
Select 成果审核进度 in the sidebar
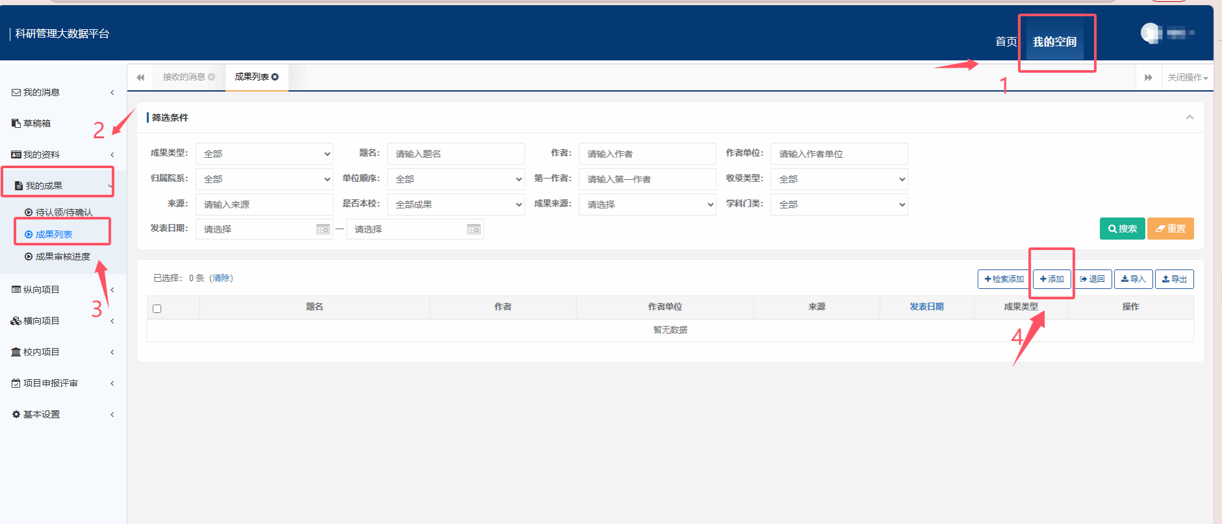(62, 256)
